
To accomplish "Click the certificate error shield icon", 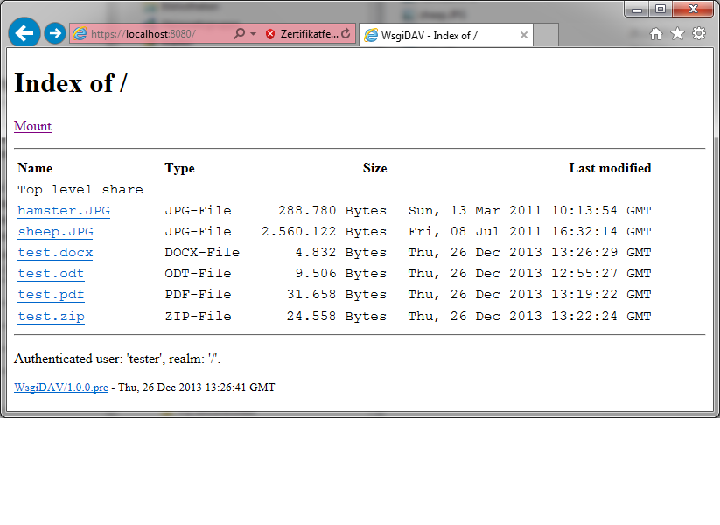I will point(270,34).
